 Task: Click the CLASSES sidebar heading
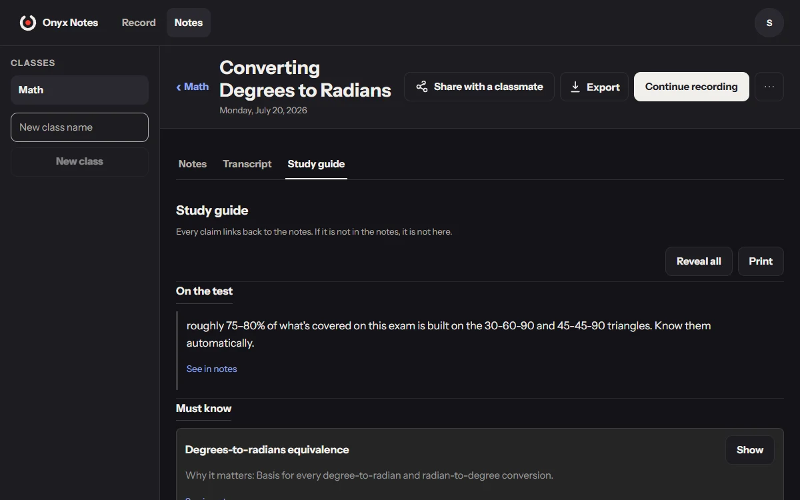coord(33,63)
